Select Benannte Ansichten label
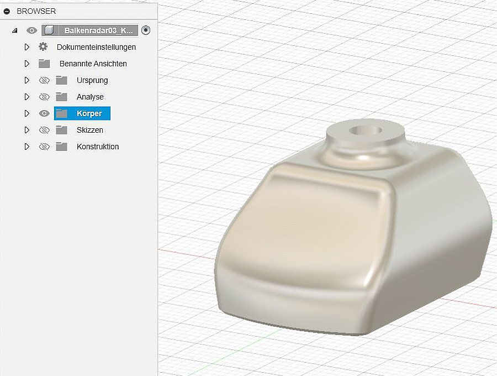 (93, 64)
